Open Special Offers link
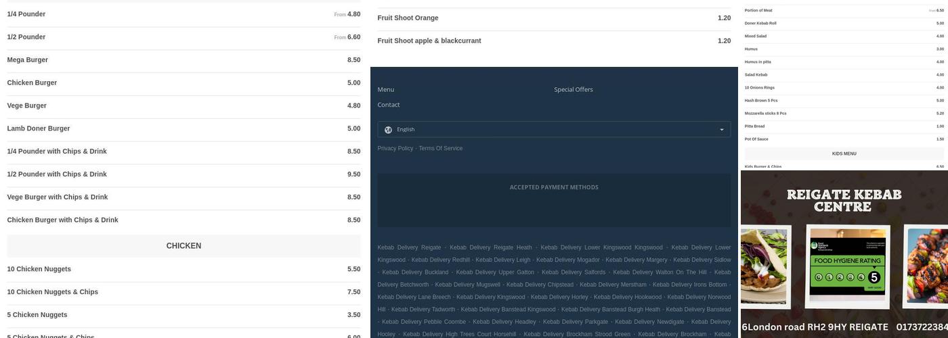Viewport: 948px width, 338px height. point(573,89)
